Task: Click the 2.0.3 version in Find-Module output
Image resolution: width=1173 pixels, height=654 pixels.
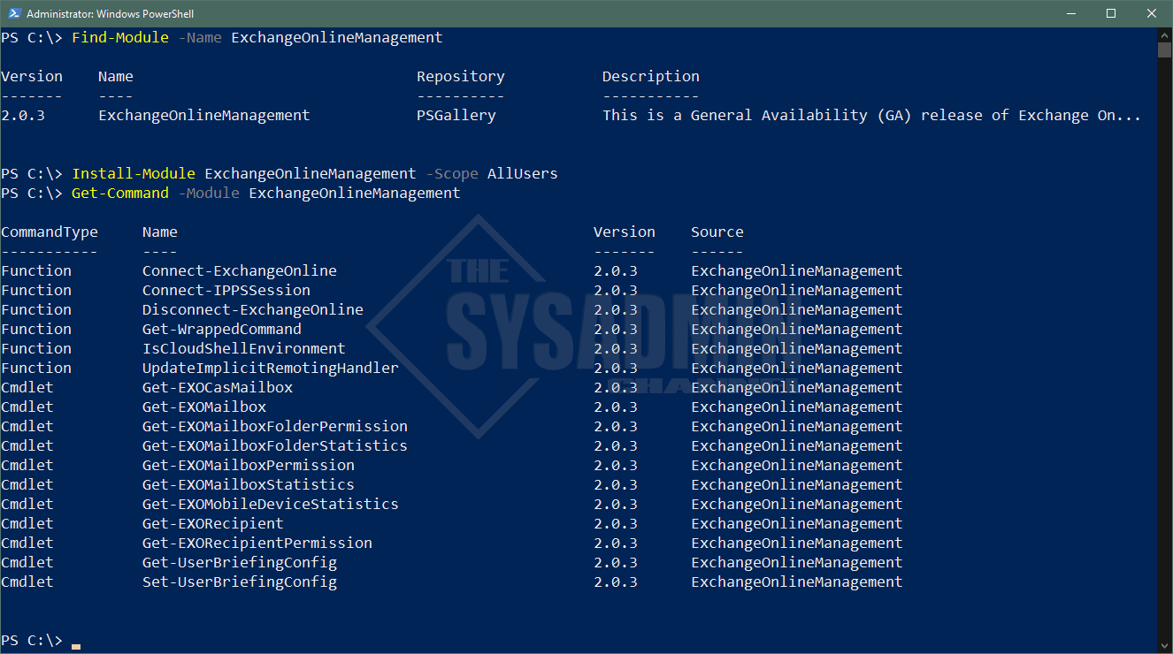Action: 23,115
